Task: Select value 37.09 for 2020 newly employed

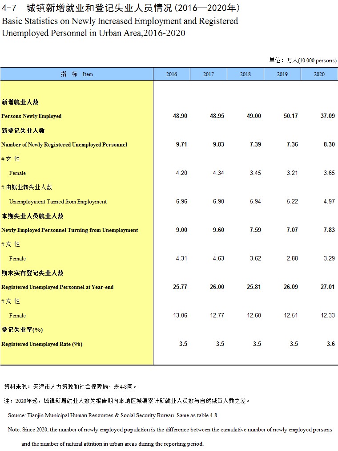Action: tap(328, 116)
